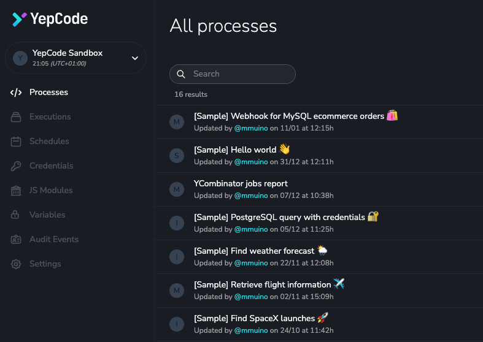Click @mmuino on the Retrieve flight information row

coord(251,297)
